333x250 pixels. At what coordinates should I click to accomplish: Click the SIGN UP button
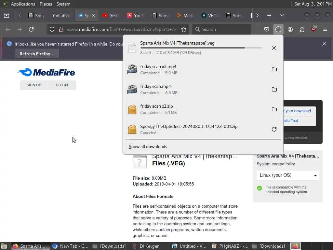point(34,85)
